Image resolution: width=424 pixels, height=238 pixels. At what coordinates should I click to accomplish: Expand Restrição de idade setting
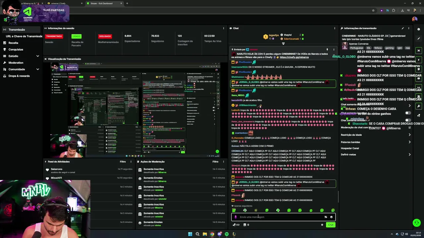pos(409,135)
